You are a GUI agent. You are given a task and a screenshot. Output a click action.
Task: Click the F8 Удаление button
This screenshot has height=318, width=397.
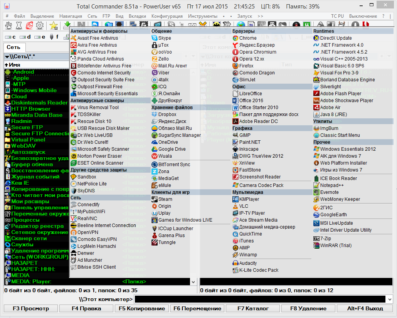308,309
